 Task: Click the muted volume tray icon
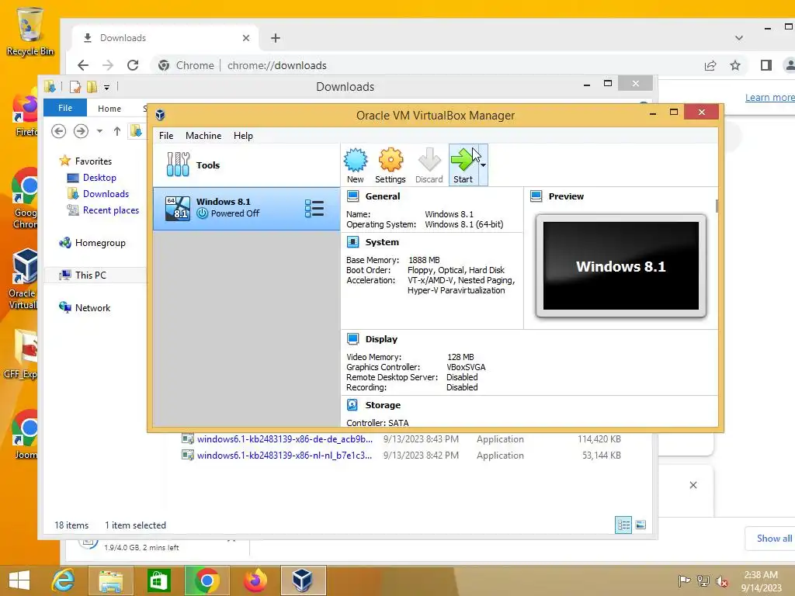point(722,580)
